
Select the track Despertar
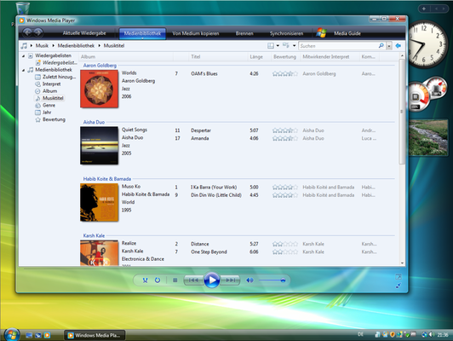pos(200,130)
